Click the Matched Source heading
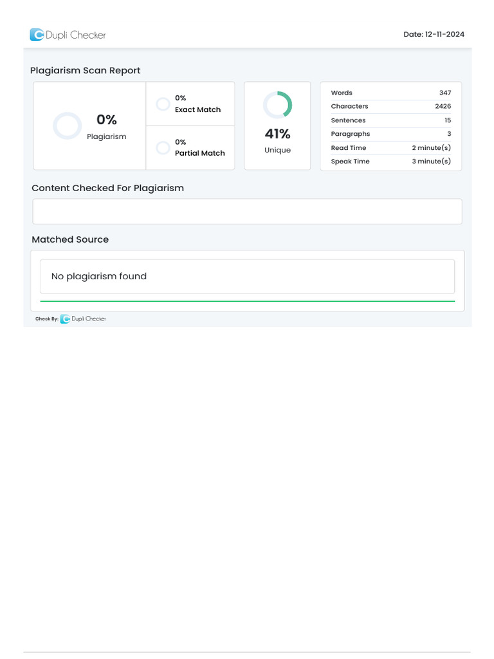Image resolution: width=494 pixels, height=659 pixels. (x=70, y=239)
